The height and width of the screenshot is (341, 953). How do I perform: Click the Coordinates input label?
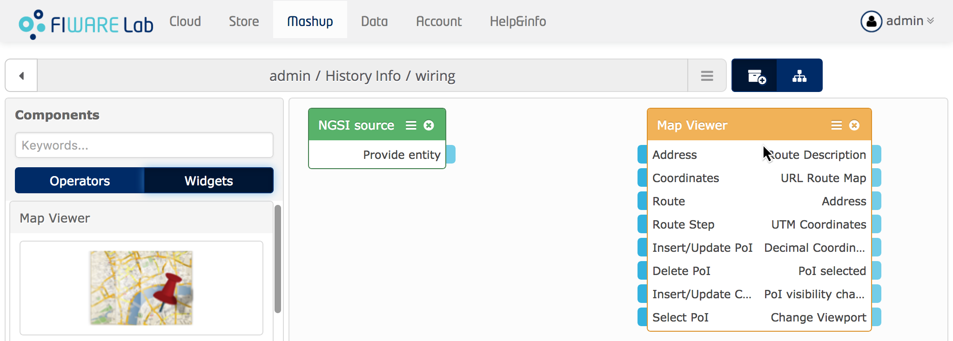685,178
